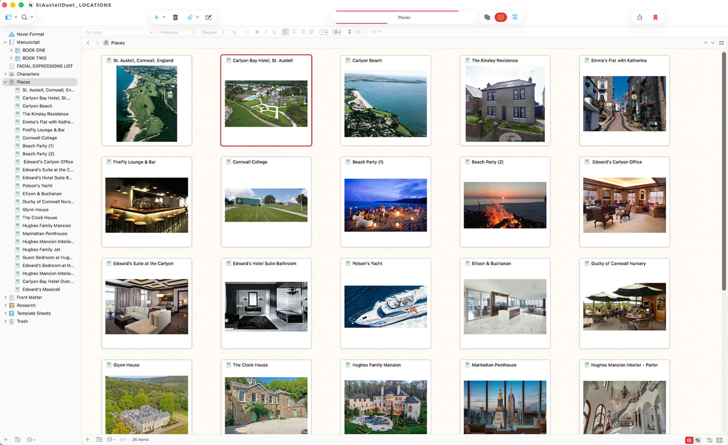Open the highlight color 'a' swatch
Image resolution: width=728 pixels, height=445 pixels.
pyautogui.click(x=337, y=32)
